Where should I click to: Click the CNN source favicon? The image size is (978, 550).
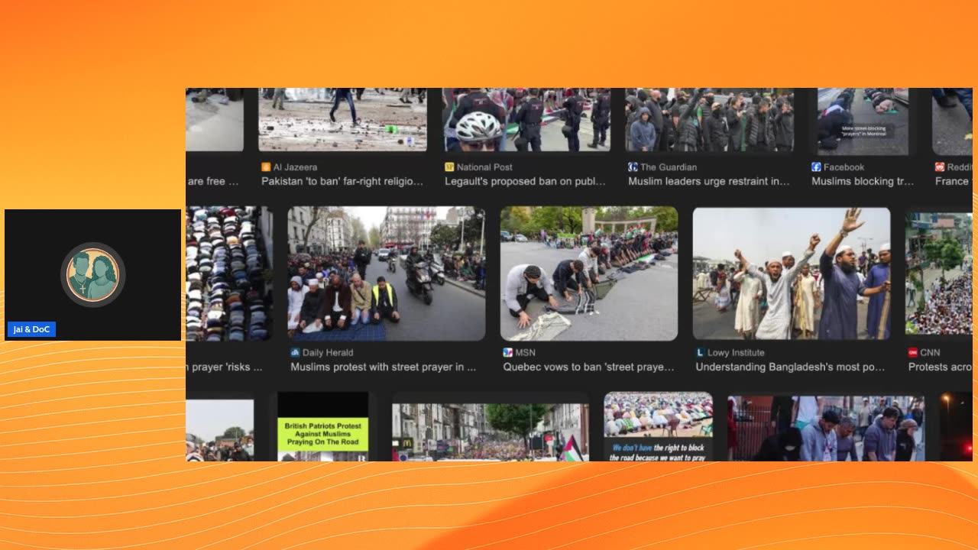pyautogui.click(x=912, y=352)
